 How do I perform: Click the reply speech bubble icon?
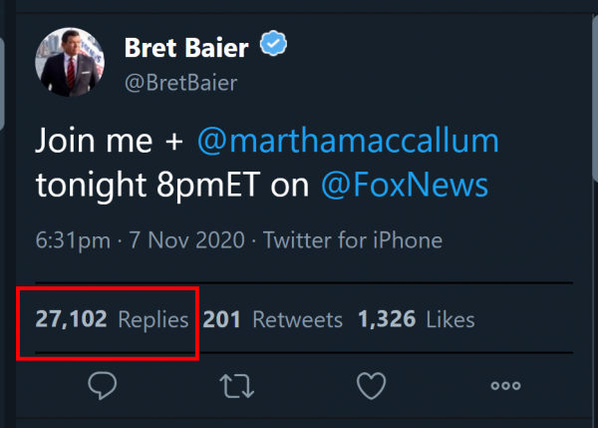(x=103, y=385)
